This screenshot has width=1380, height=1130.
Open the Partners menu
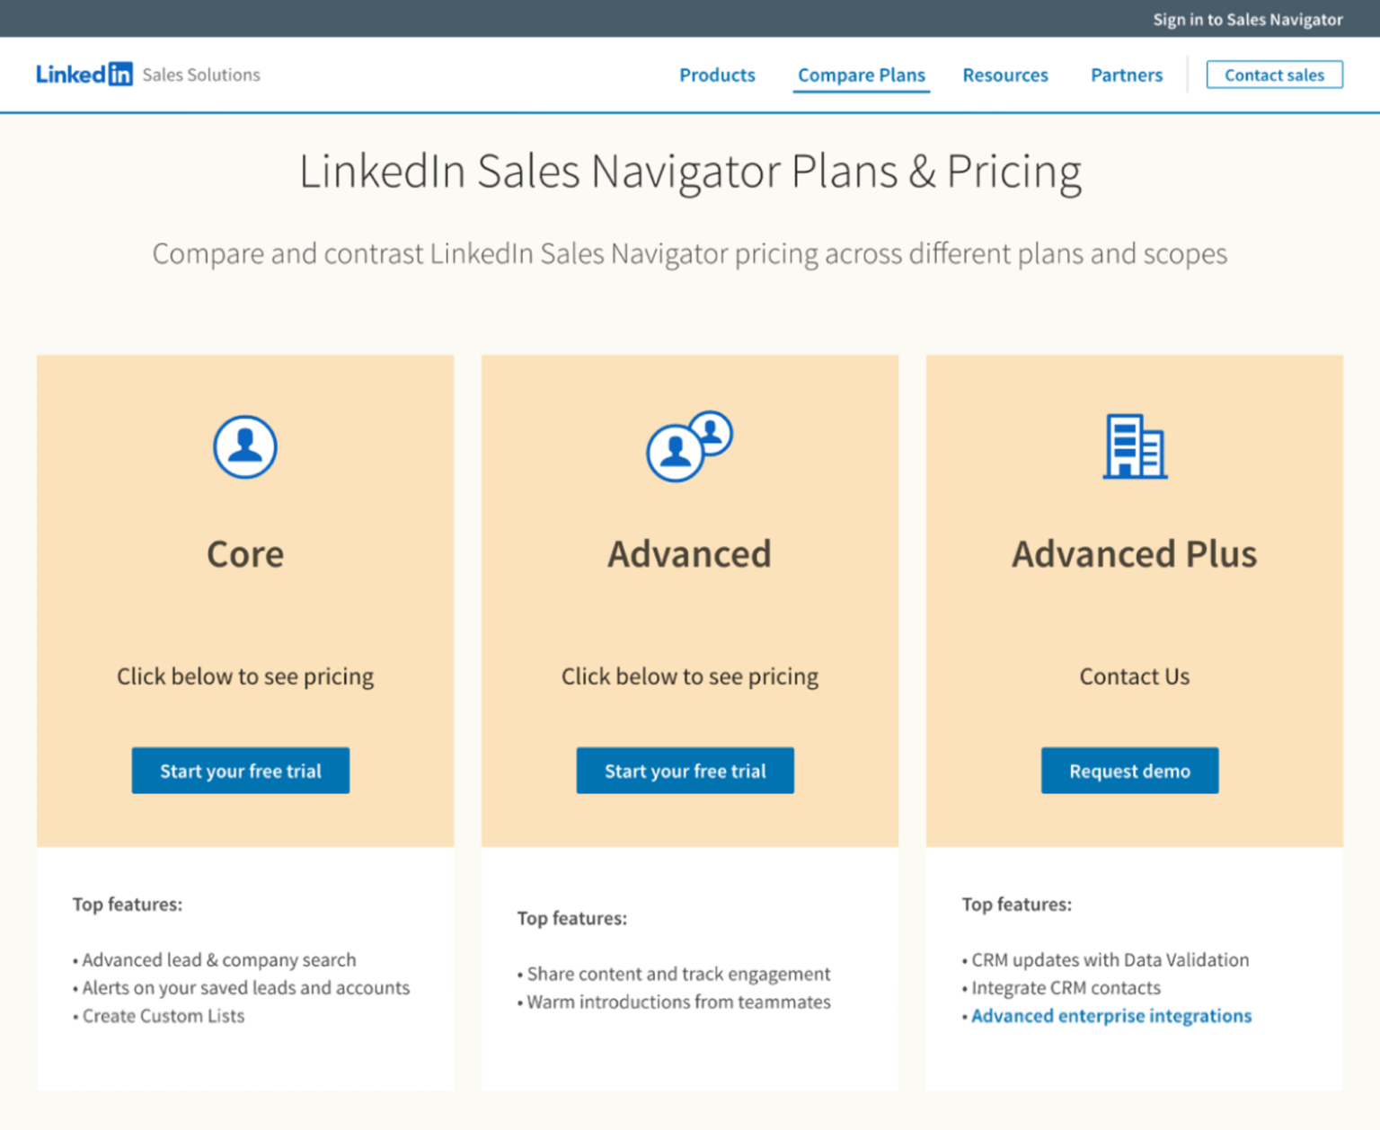click(x=1126, y=75)
